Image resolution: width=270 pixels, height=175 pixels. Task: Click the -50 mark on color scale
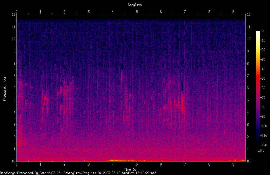tap(263, 78)
